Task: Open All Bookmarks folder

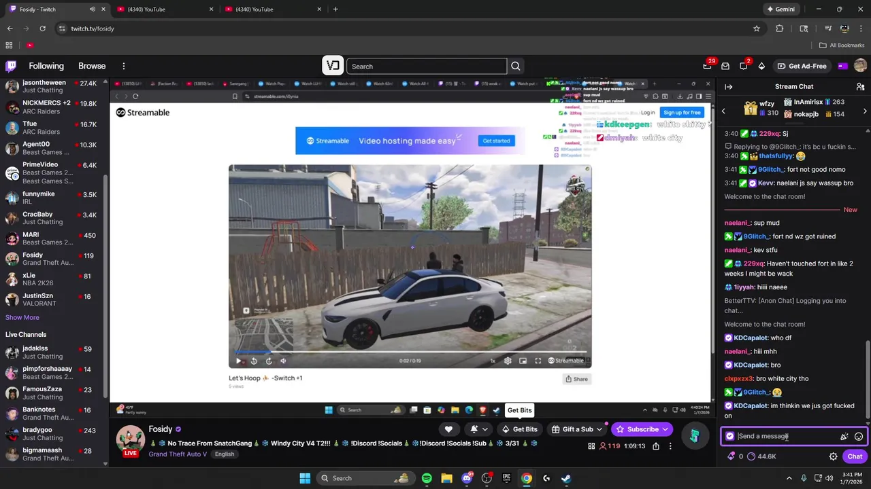Action: coord(842,45)
